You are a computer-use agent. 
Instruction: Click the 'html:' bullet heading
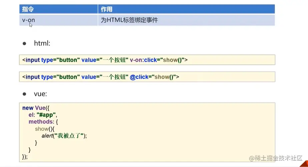click(x=42, y=43)
